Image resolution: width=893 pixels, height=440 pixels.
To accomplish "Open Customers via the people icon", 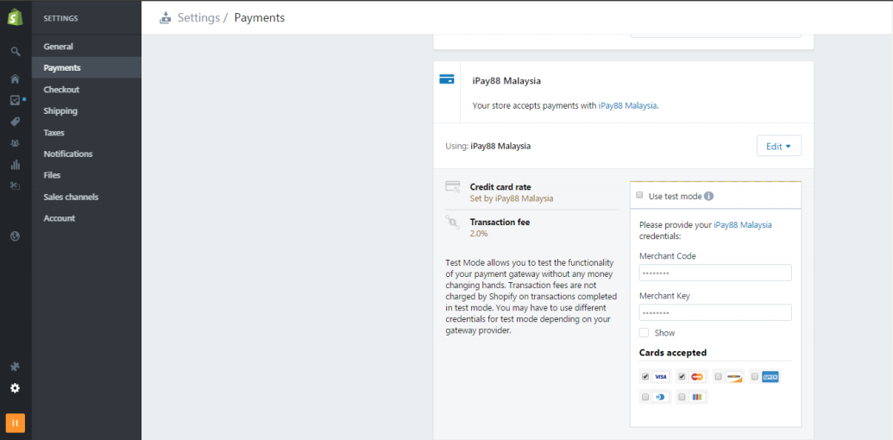I will pyautogui.click(x=16, y=143).
